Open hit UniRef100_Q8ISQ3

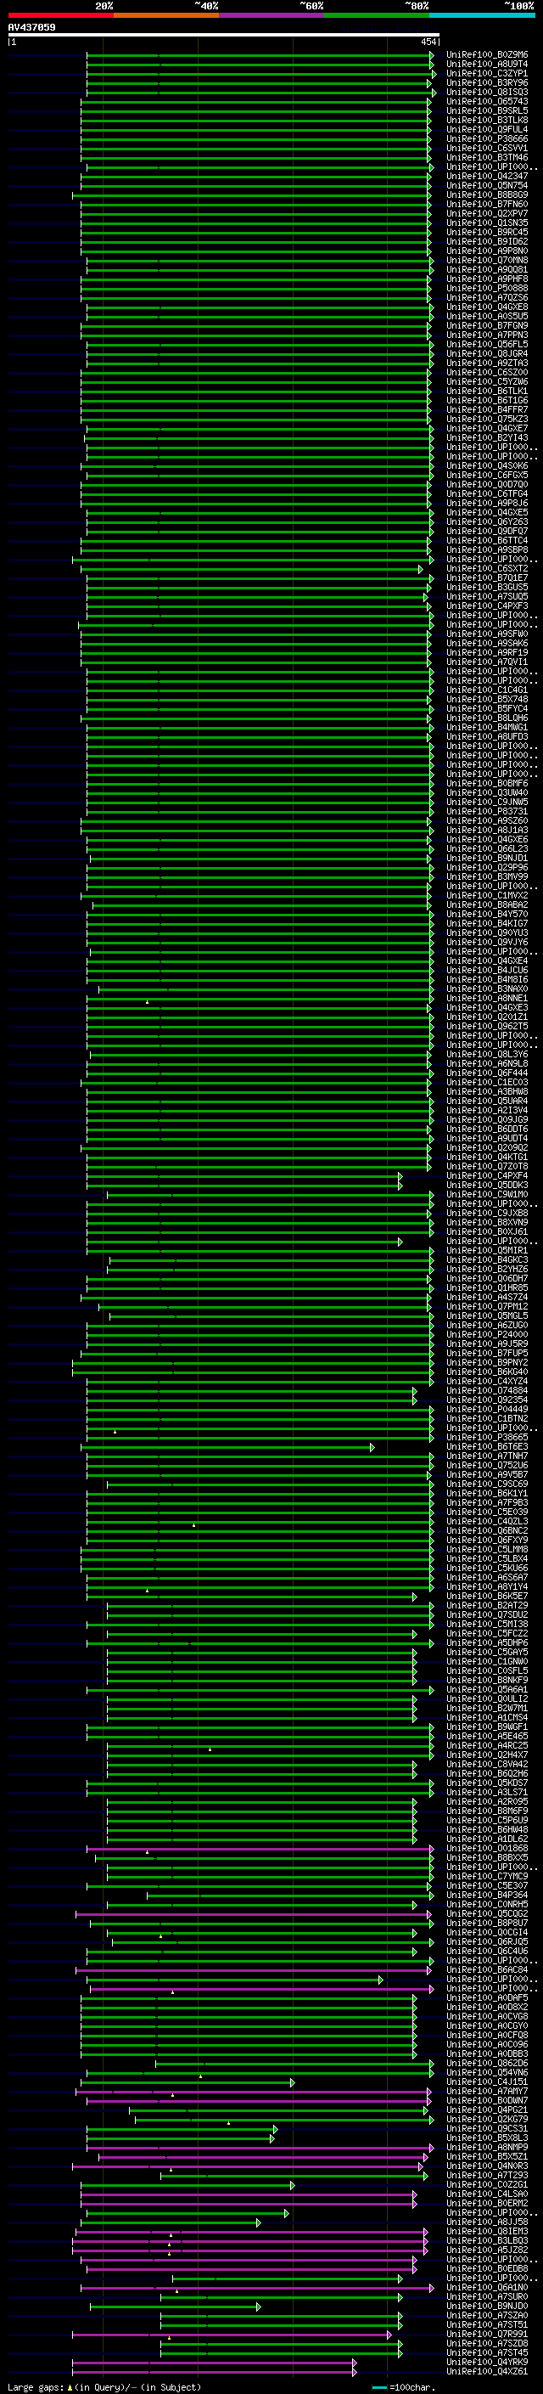tap(487, 92)
